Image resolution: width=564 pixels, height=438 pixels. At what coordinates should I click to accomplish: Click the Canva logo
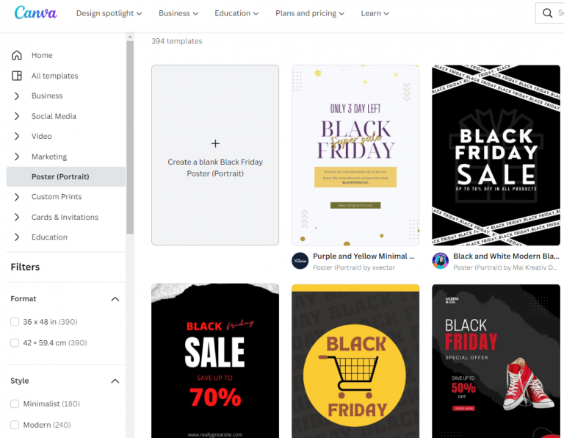click(x=36, y=12)
